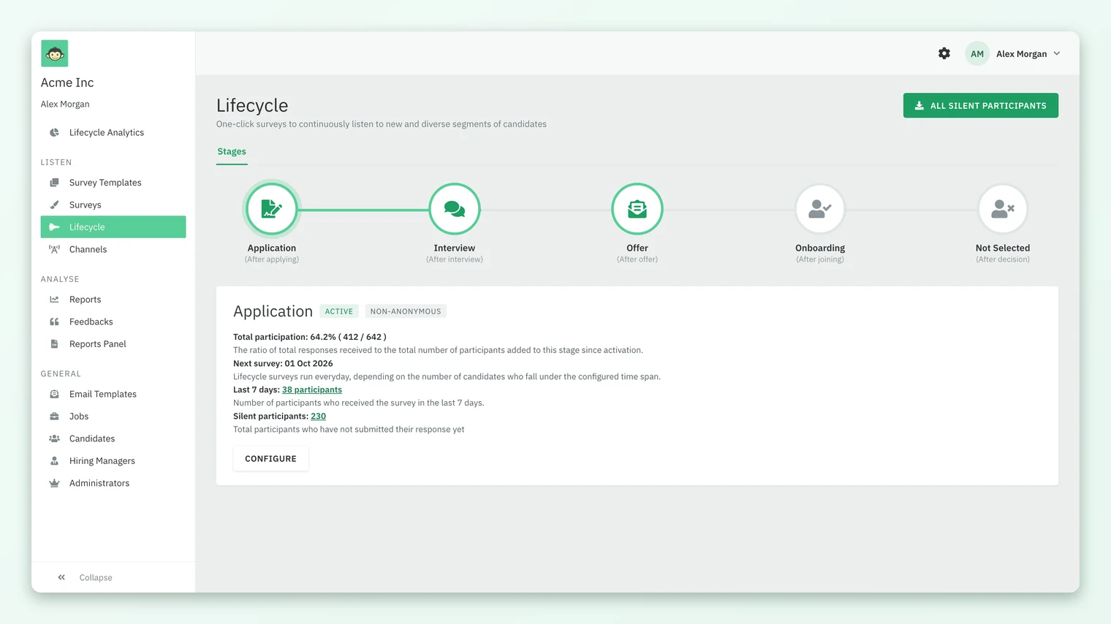Click the Not Selected stage label
1111x624 pixels.
pos(1003,248)
